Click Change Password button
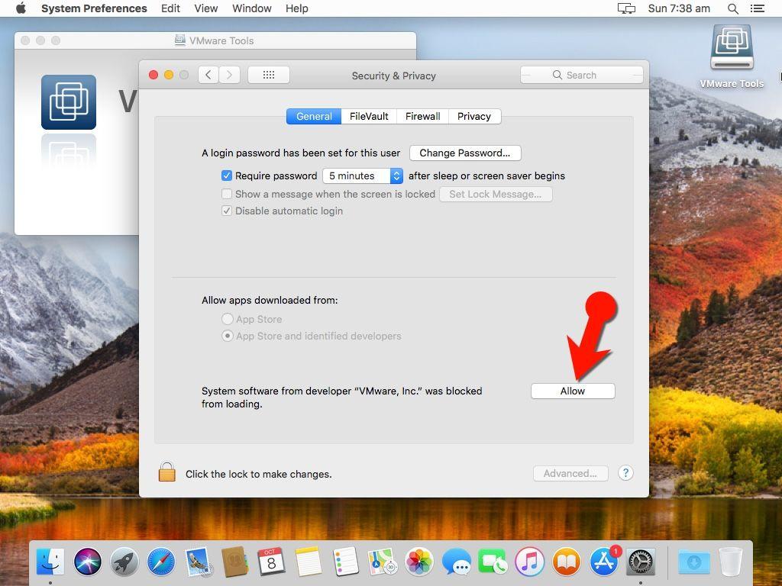Image resolution: width=782 pixels, height=586 pixels. pos(465,153)
